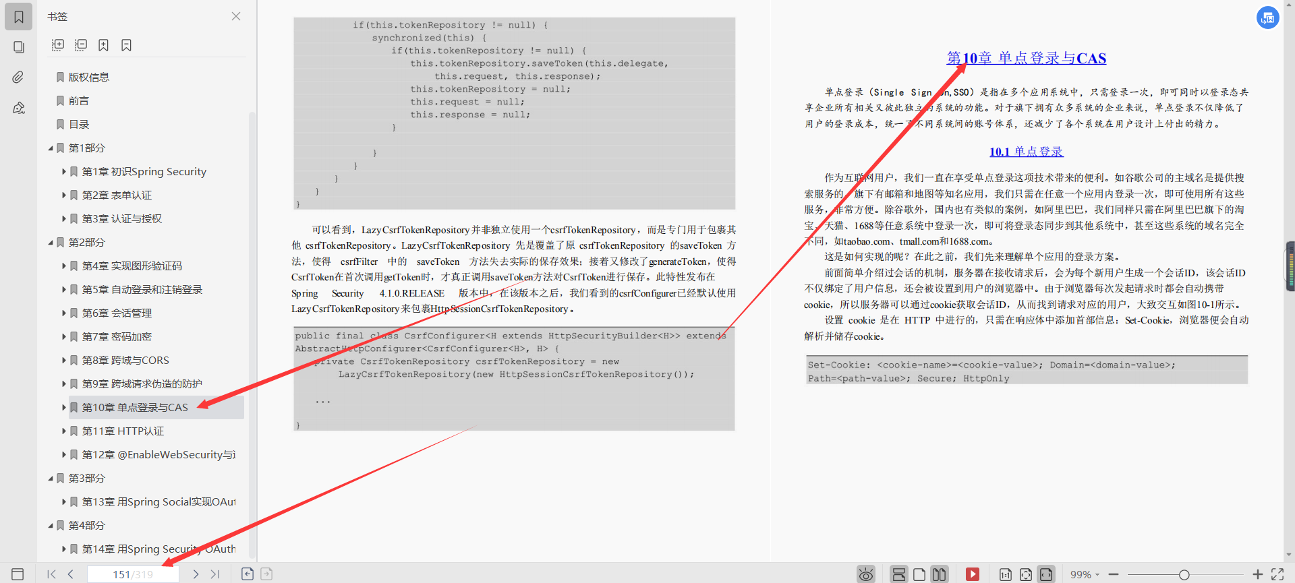Go to the previous page
The height and width of the screenshot is (583, 1295).
[x=71, y=574]
